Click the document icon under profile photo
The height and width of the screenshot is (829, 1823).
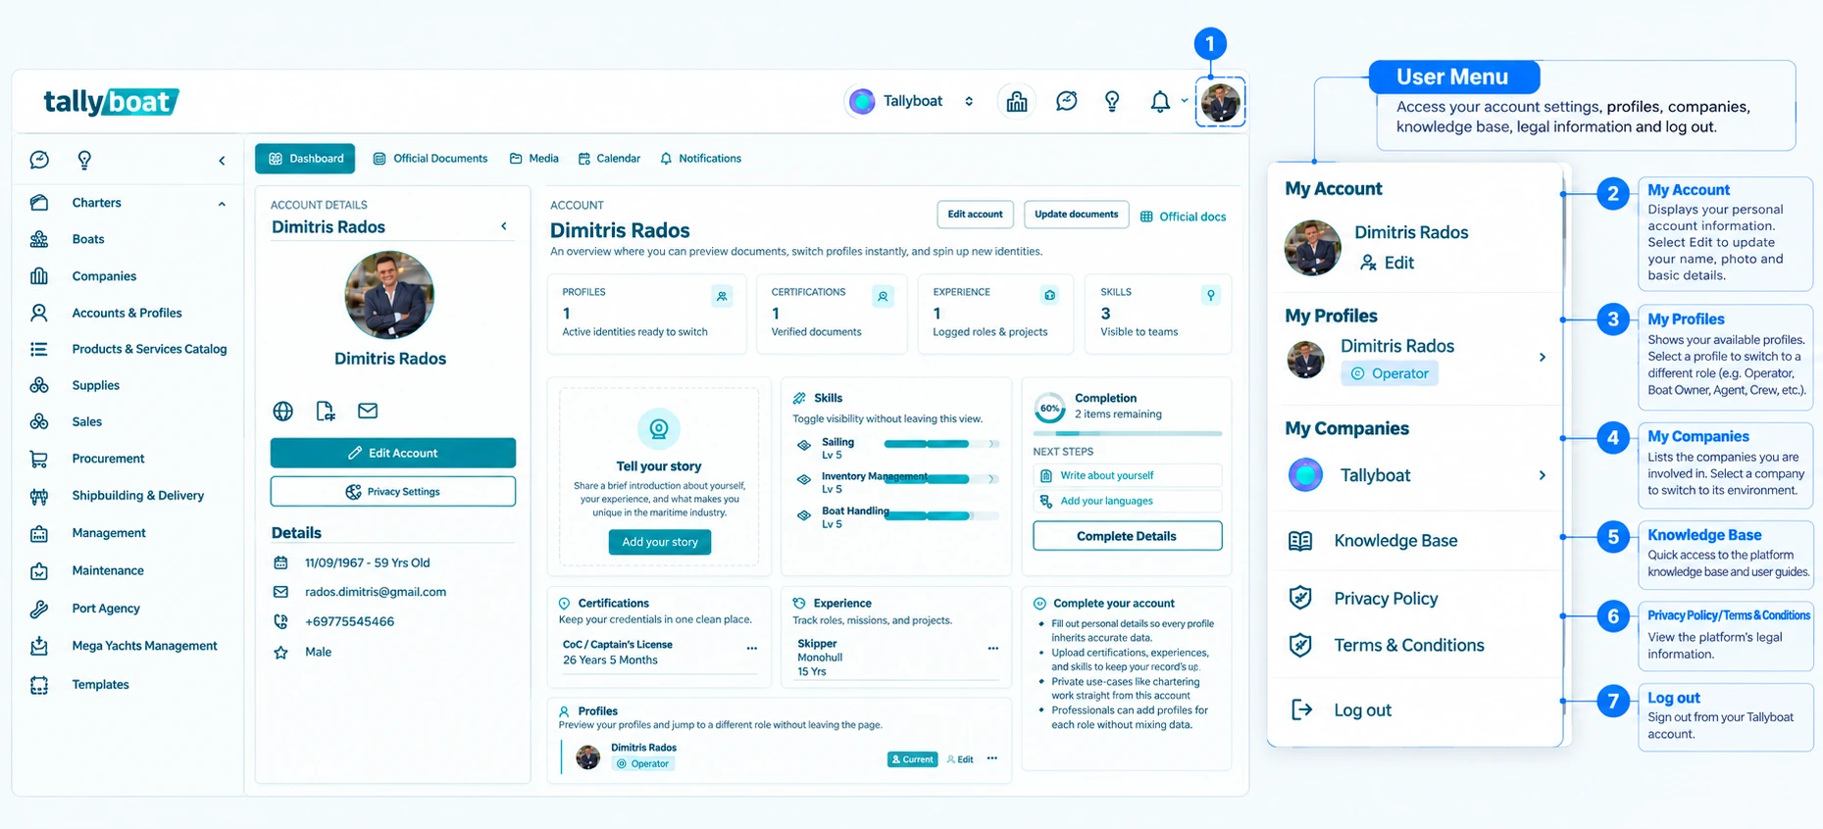(x=326, y=411)
